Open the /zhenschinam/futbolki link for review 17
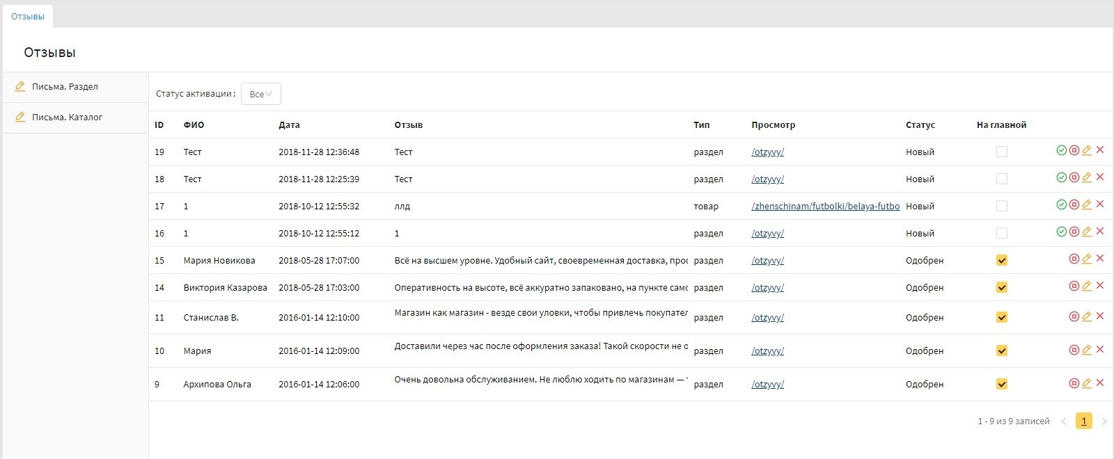 pos(825,207)
